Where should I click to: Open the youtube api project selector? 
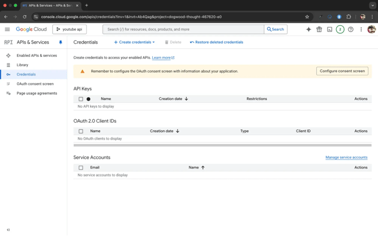[69, 29]
